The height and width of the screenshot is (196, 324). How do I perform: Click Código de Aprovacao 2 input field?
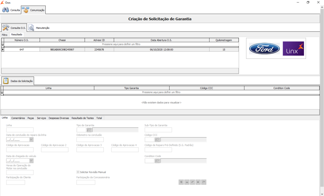click(x=55, y=150)
